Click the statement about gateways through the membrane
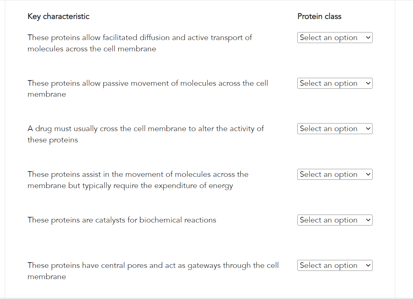Screen dimensions: 413x299 point(153,271)
